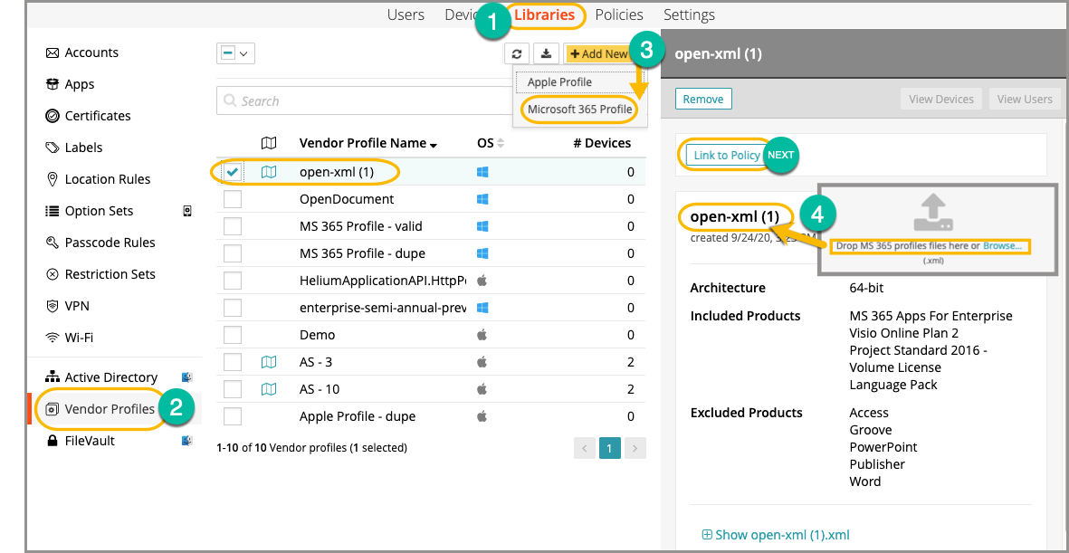This screenshot has width=1069, height=553.
Task: Click the download export icon
Action: click(x=546, y=54)
